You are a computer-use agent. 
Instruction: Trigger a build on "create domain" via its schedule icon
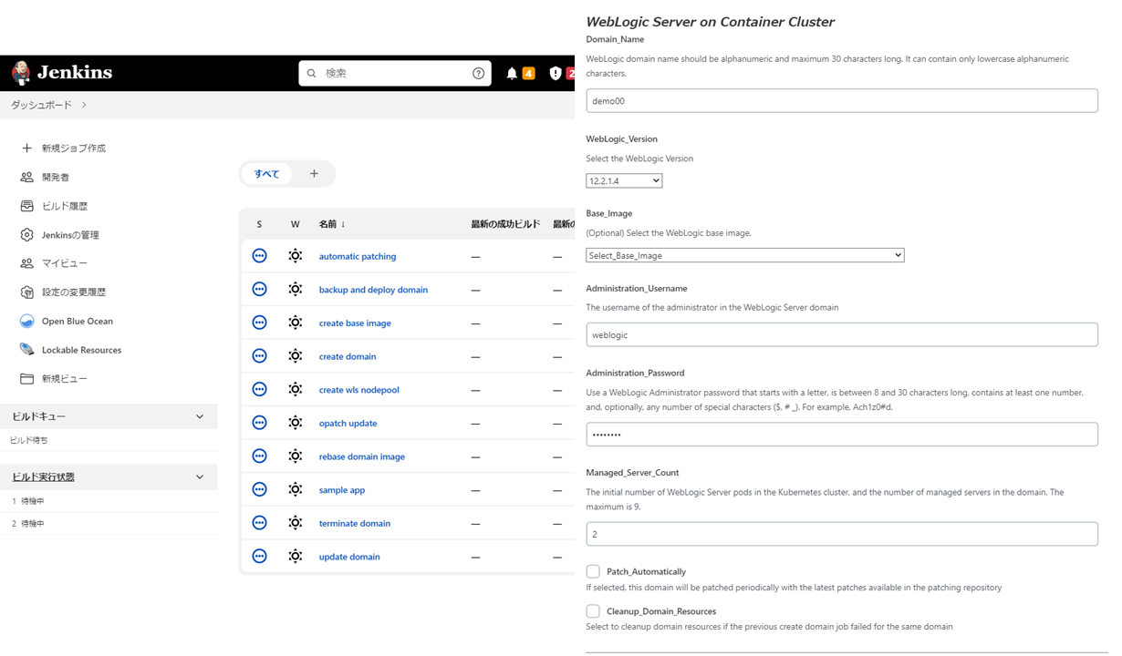[295, 355]
